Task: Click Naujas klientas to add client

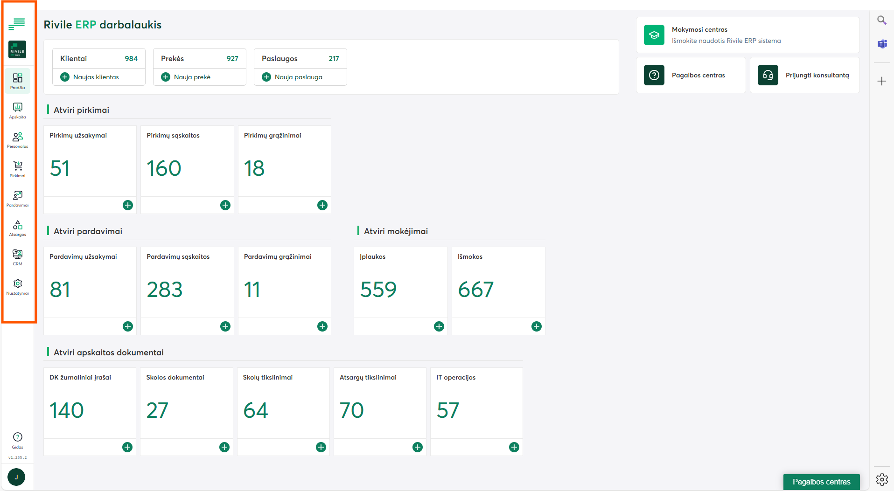Action: pyautogui.click(x=96, y=77)
